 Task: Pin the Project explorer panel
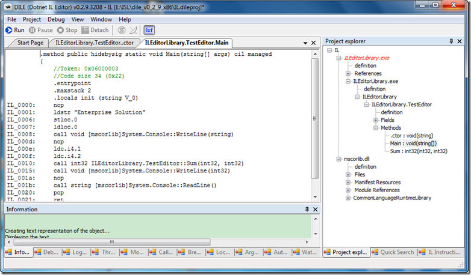[451, 41]
